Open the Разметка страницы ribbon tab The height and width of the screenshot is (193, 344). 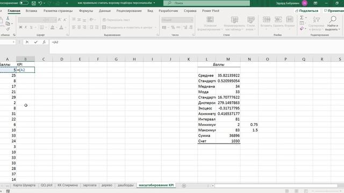point(58,11)
